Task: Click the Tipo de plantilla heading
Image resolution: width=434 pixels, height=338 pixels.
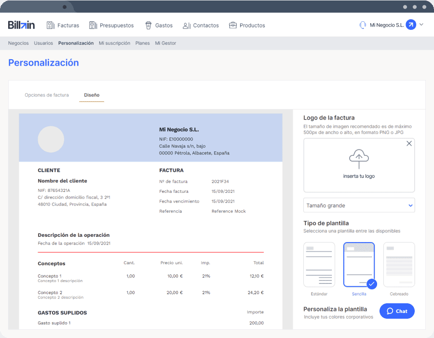Action: 326,223
